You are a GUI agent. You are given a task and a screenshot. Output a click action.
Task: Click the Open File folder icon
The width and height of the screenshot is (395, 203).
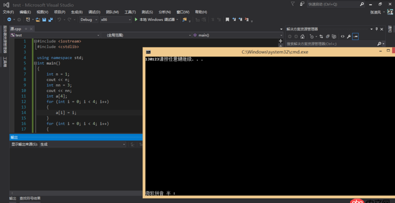[x=38, y=20]
